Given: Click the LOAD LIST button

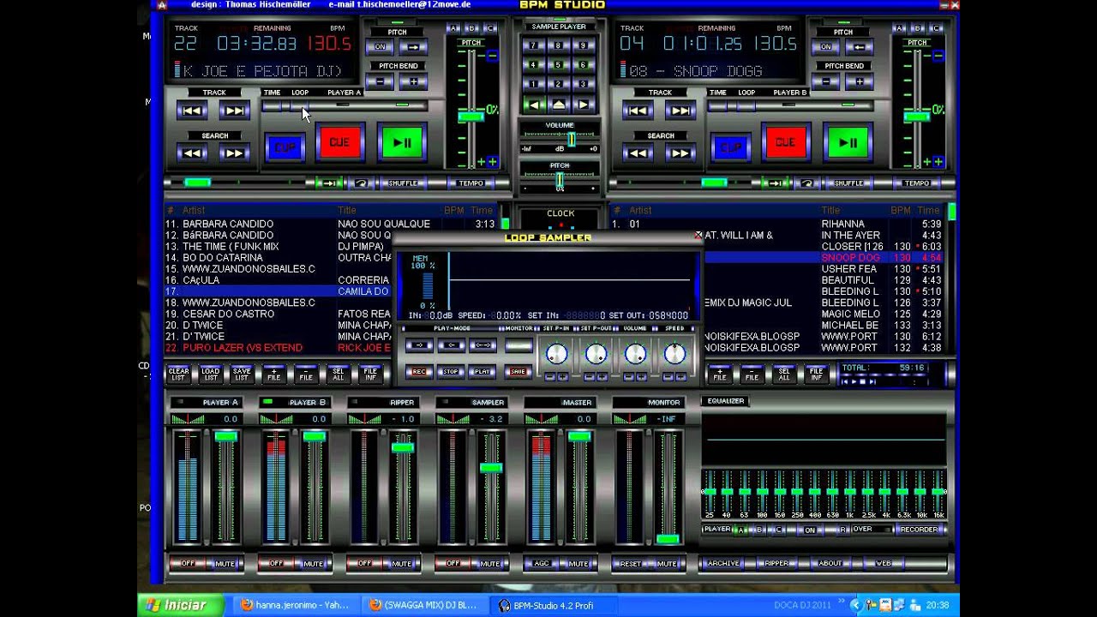Looking at the screenshot, I should [210, 374].
